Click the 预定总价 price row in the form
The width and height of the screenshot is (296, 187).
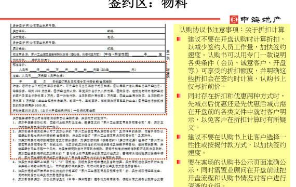[88, 68]
